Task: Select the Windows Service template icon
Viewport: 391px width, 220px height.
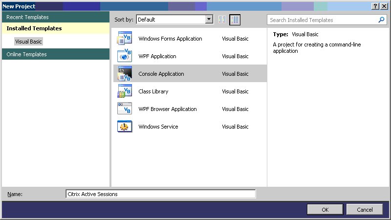Action: pos(125,127)
